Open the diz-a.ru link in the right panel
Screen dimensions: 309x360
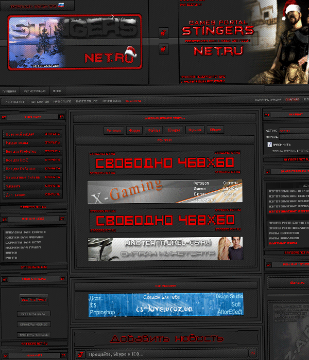297,282
